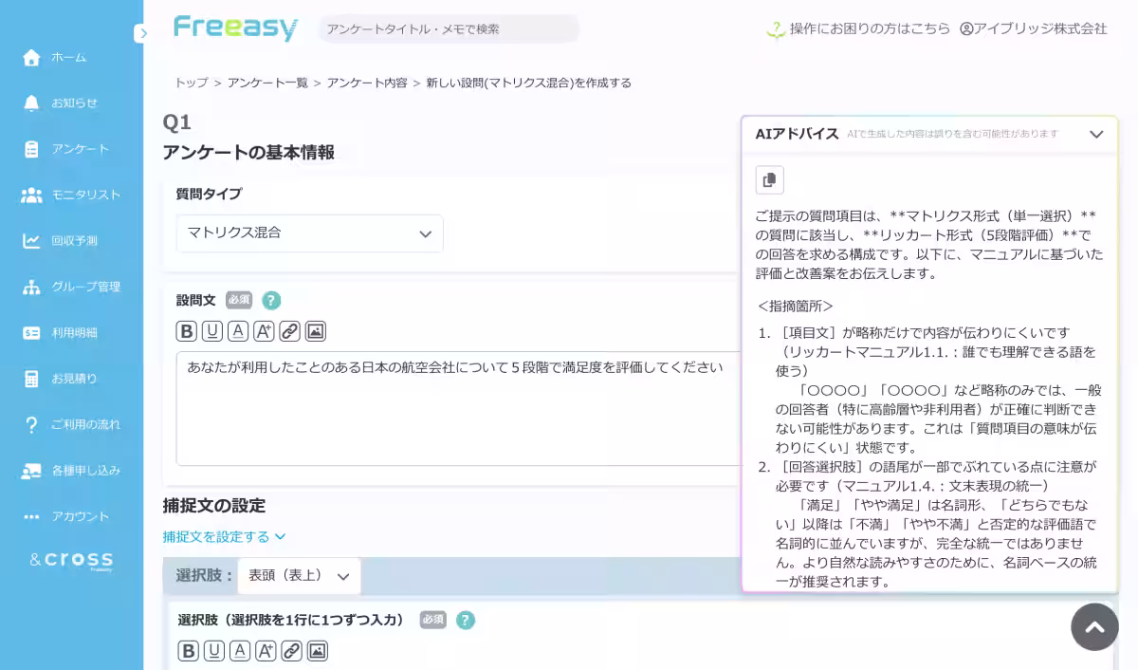Click the scroll-to-top circular button

tap(1094, 627)
